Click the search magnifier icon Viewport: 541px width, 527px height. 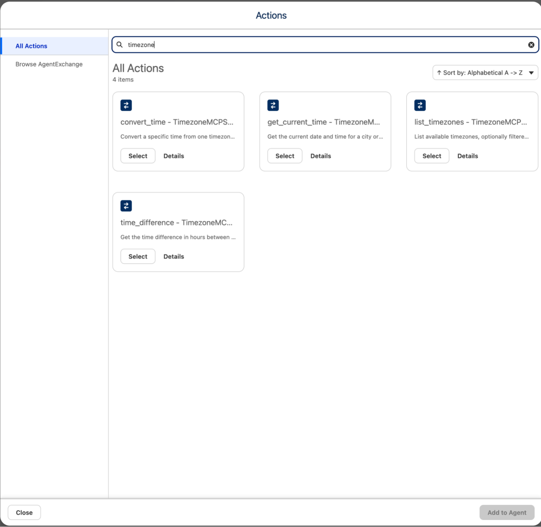[x=120, y=44]
